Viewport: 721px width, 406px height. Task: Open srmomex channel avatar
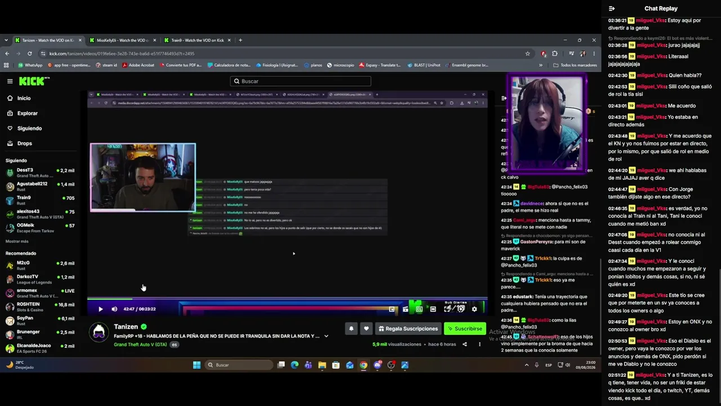coord(10,293)
